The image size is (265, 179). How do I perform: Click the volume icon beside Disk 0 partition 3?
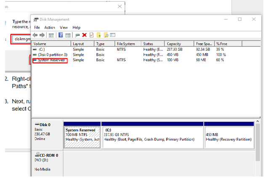[34, 54]
